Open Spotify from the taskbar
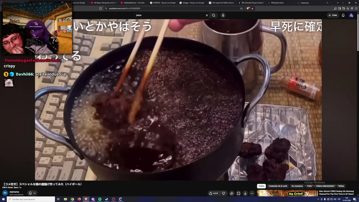Image resolution: width=359 pixels, height=202 pixels. (100, 199)
